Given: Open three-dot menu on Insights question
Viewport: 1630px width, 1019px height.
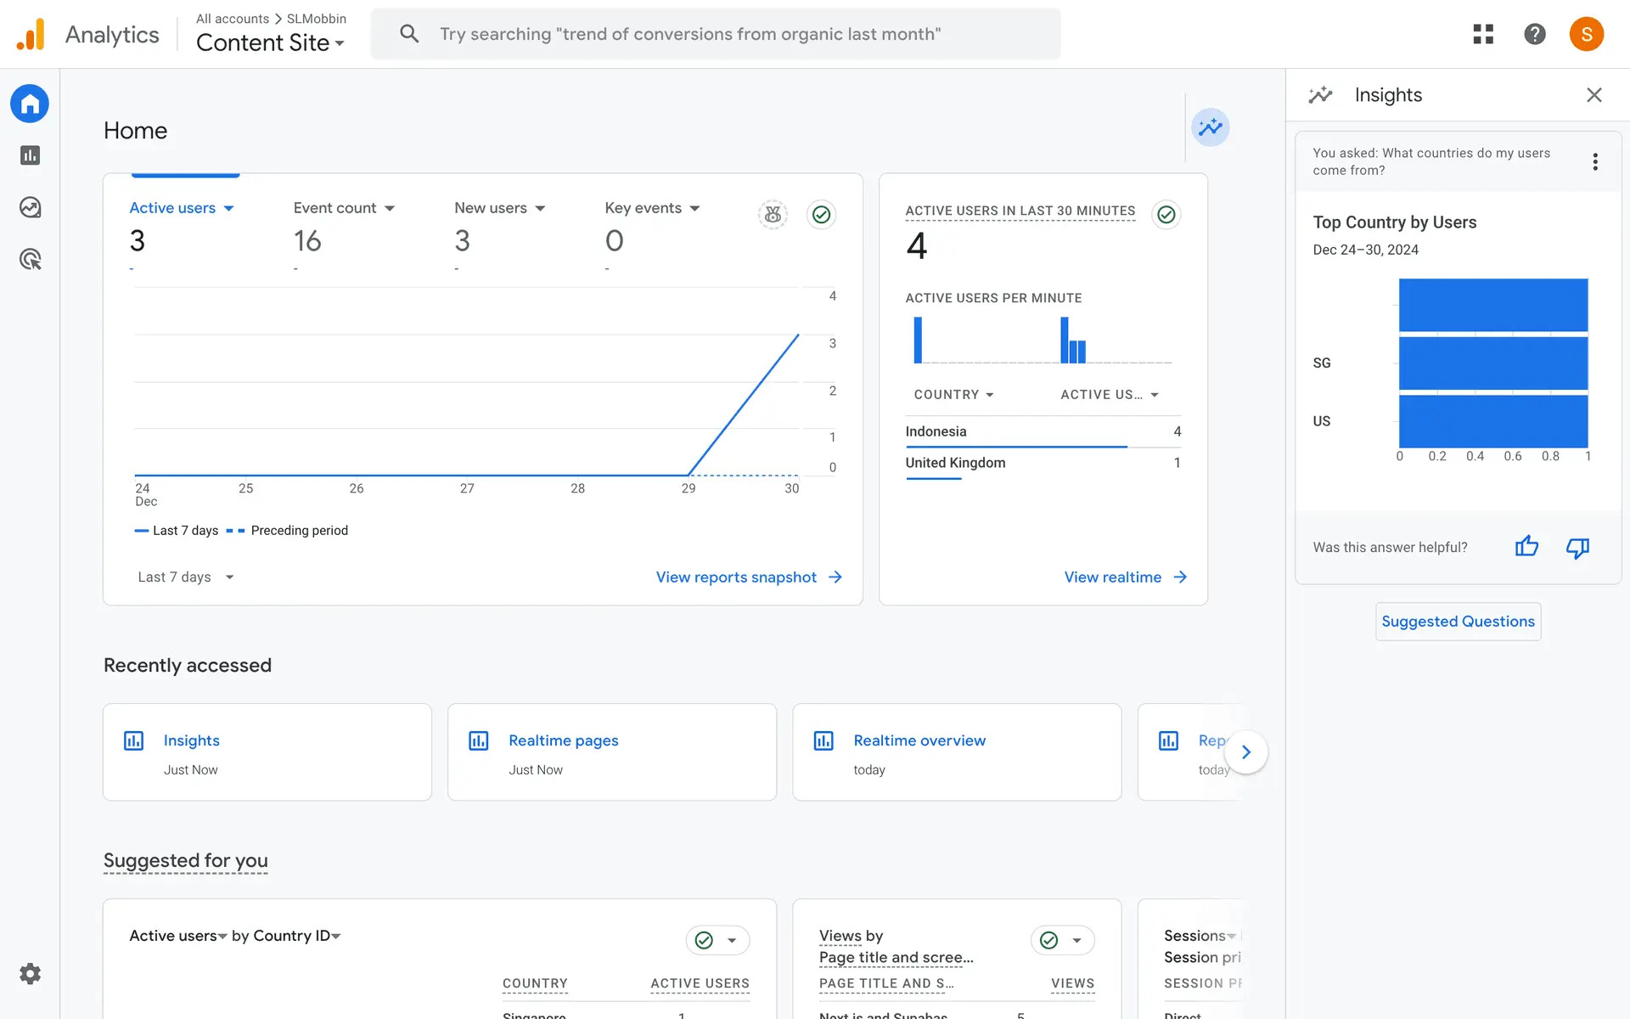Looking at the screenshot, I should (1595, 161).
